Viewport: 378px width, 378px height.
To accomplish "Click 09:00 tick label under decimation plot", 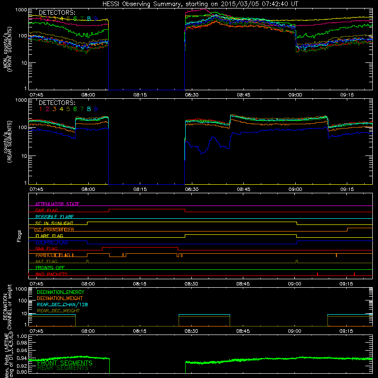I will pos(294,331).
